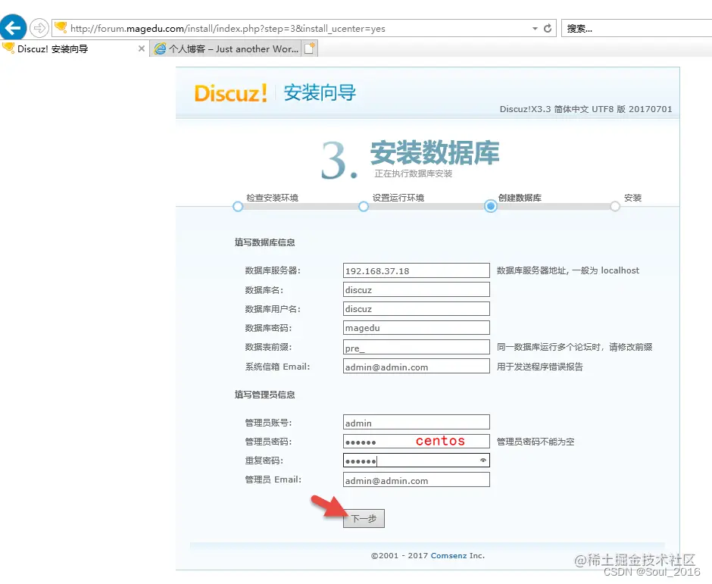Image resolution: width=712 pixels, height=584 pixels.
Task: Click the 重复密码: field label
Action: pyautogui.click(x=264, y=461)
